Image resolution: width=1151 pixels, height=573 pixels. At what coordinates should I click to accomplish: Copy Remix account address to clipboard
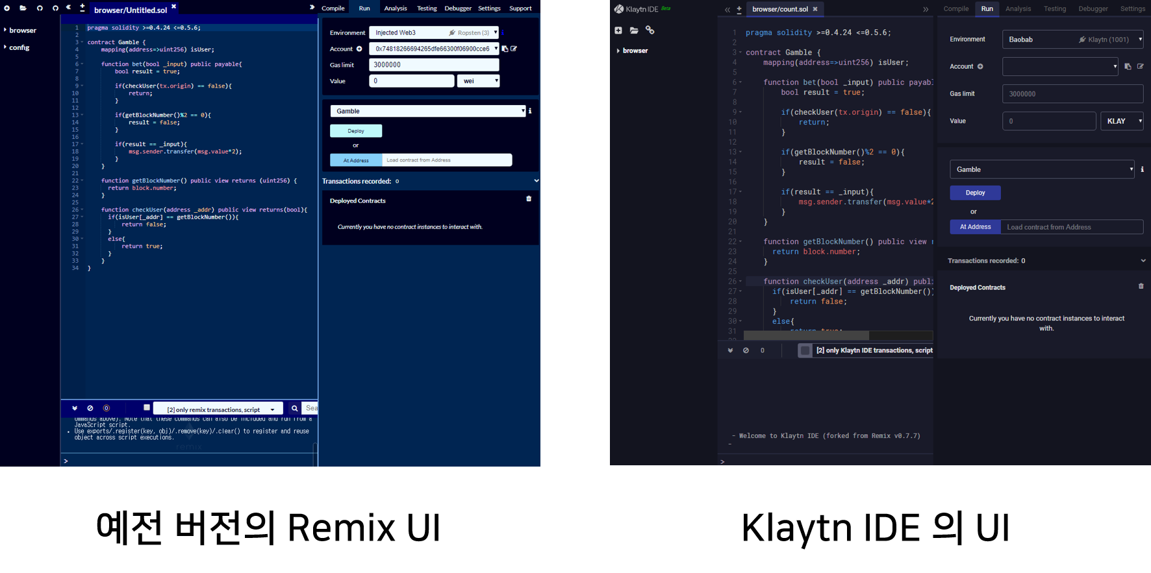(505, 49)
